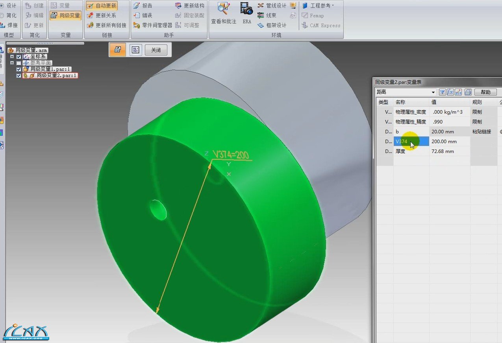Click the print icon in variable table
This screenshot has width=502, height=343.
tap(468, 92)
